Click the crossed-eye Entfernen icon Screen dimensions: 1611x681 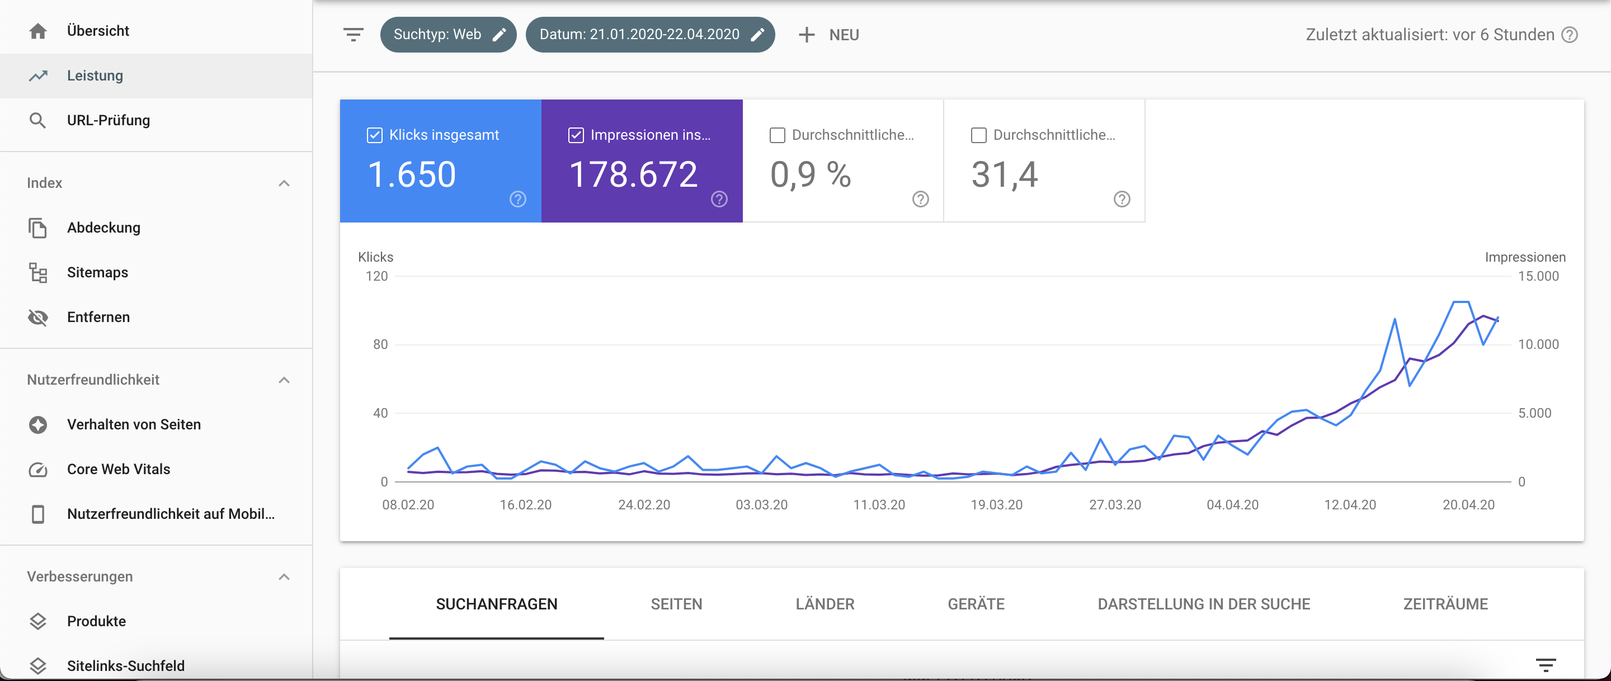pyautogui.click(x=38, y=317)
